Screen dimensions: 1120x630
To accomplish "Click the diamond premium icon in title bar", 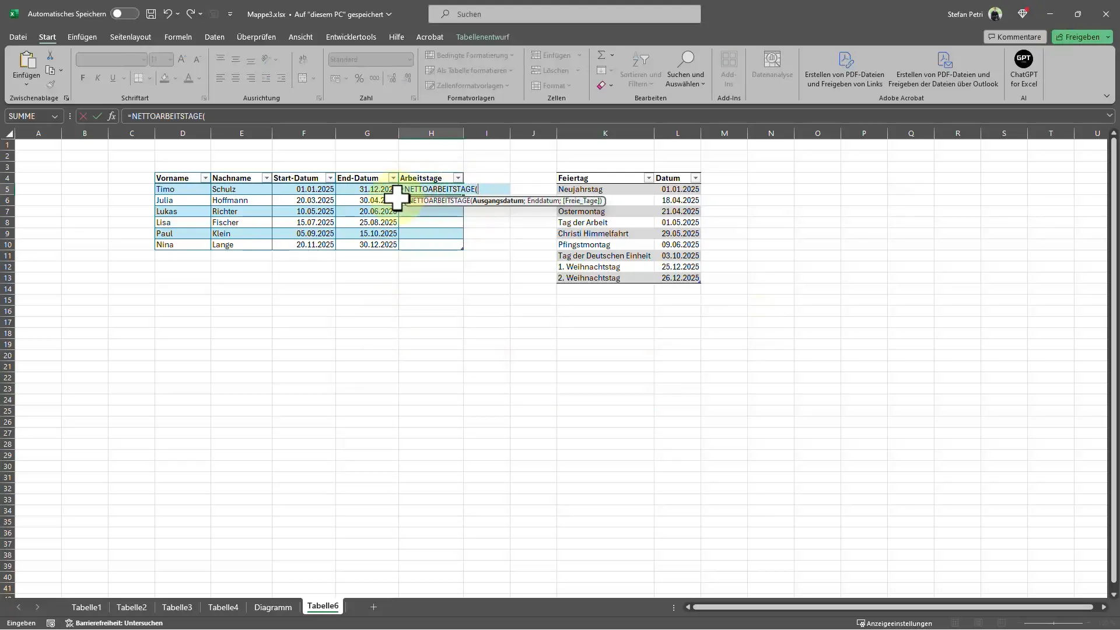I will click(1023, 13).
